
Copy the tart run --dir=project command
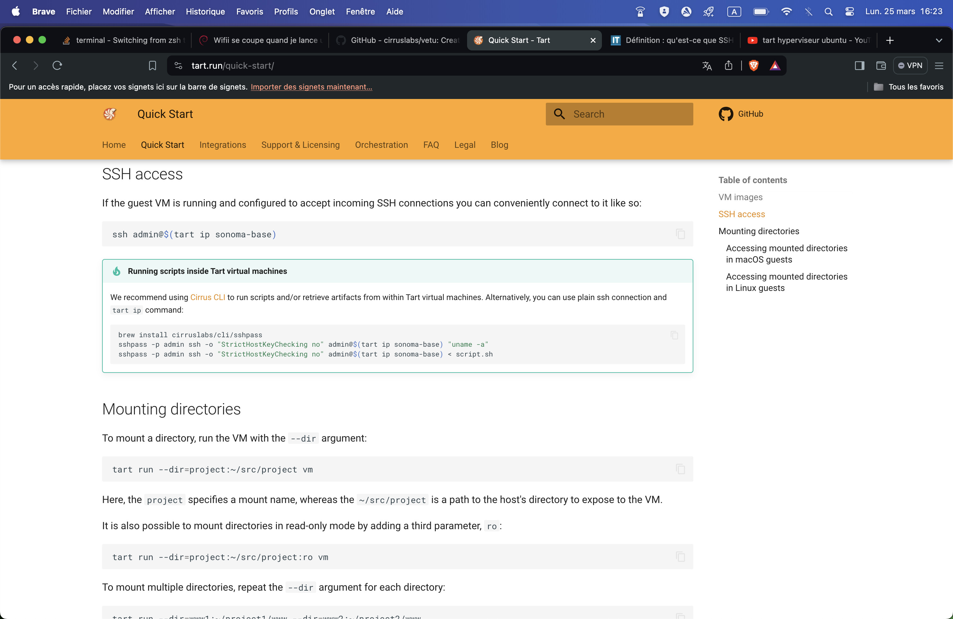click(680, 469)
